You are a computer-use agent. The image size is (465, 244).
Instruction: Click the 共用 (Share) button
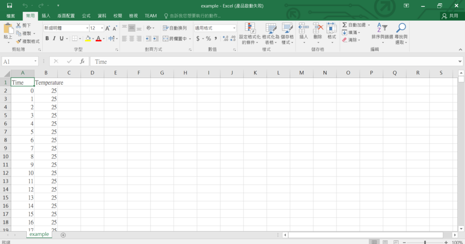450,15
